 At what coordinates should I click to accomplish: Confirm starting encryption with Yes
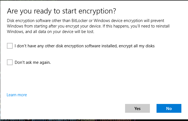pos(137,108)
